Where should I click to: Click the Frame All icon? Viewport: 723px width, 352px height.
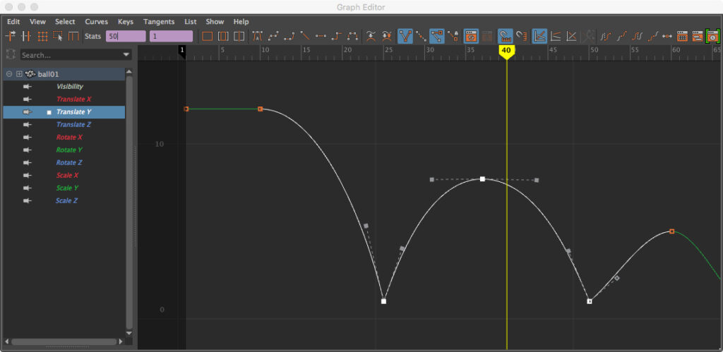[207, 36]
